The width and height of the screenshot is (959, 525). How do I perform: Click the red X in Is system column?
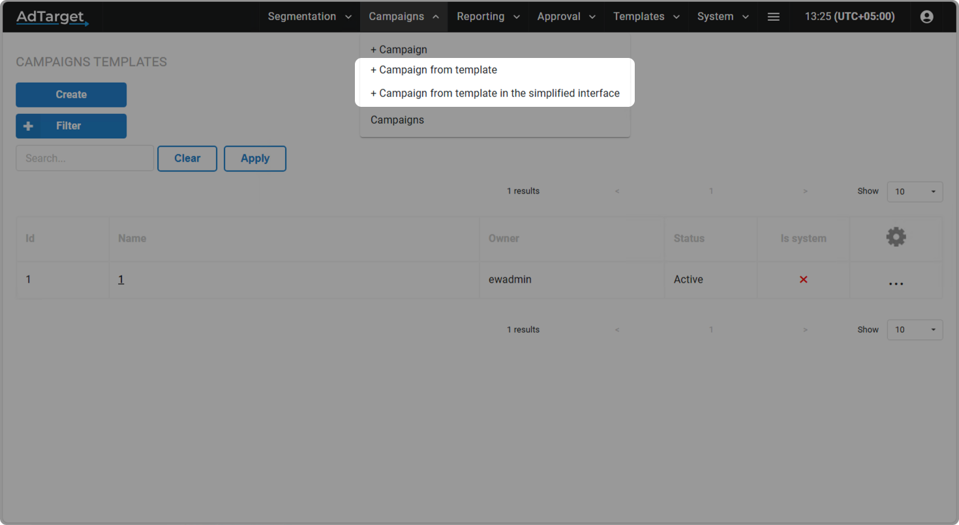pos(803,279)
